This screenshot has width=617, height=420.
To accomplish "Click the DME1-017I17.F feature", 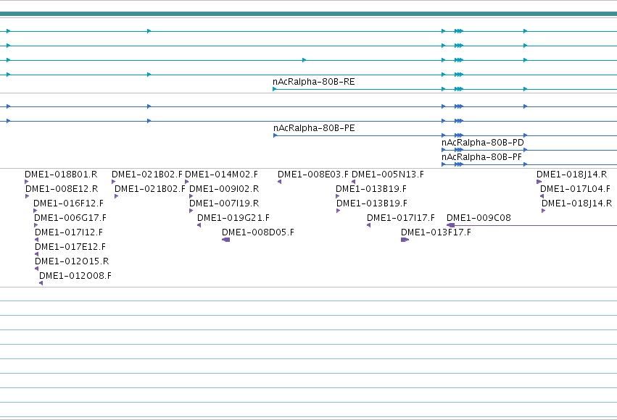I will point(400,218).
